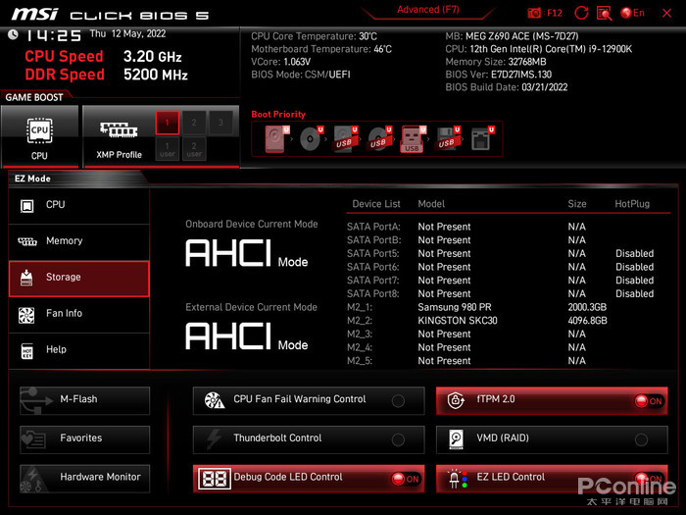Click the 2000.3GB size value
Image resolution: width=686 pixels, height=515 pixels.
[x=587, y=307]
